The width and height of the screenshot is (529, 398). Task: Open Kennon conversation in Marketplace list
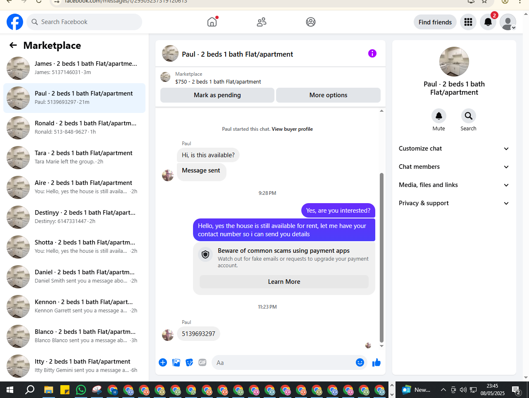74,307
